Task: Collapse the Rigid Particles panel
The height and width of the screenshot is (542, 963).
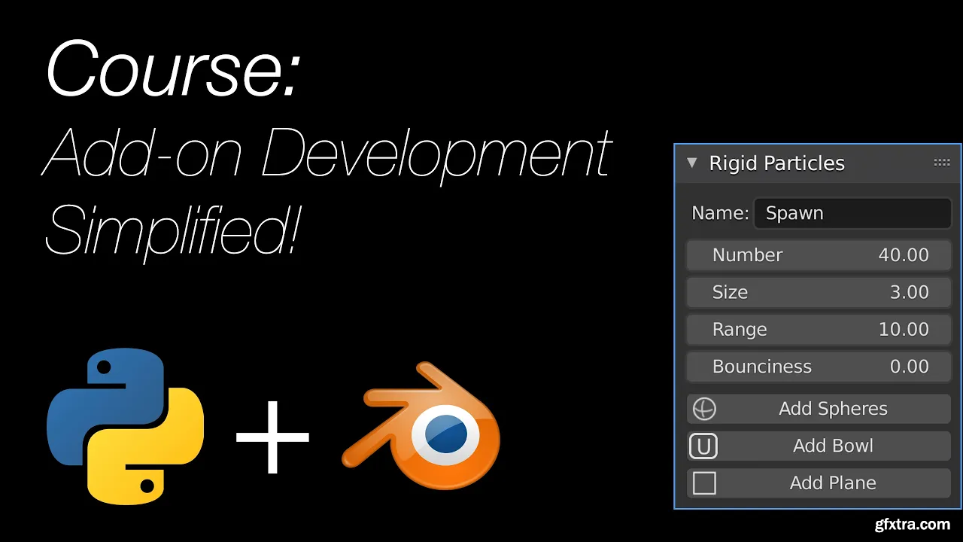Action: [x=691, y=163]
